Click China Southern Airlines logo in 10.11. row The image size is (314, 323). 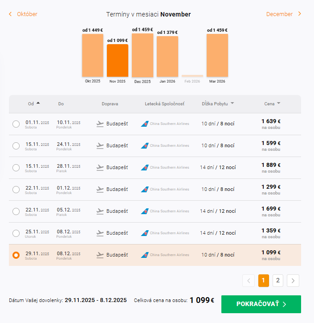tap(145, 124)
